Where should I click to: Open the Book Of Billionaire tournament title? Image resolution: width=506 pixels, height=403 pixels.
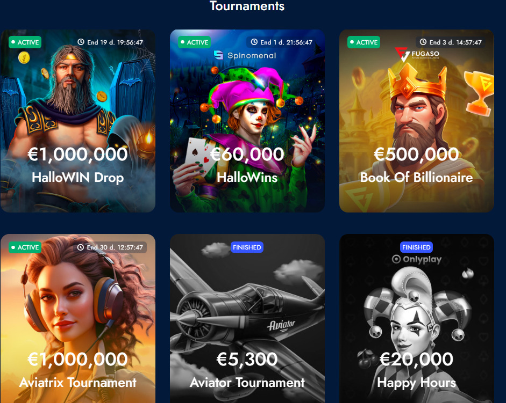[417, 178]
